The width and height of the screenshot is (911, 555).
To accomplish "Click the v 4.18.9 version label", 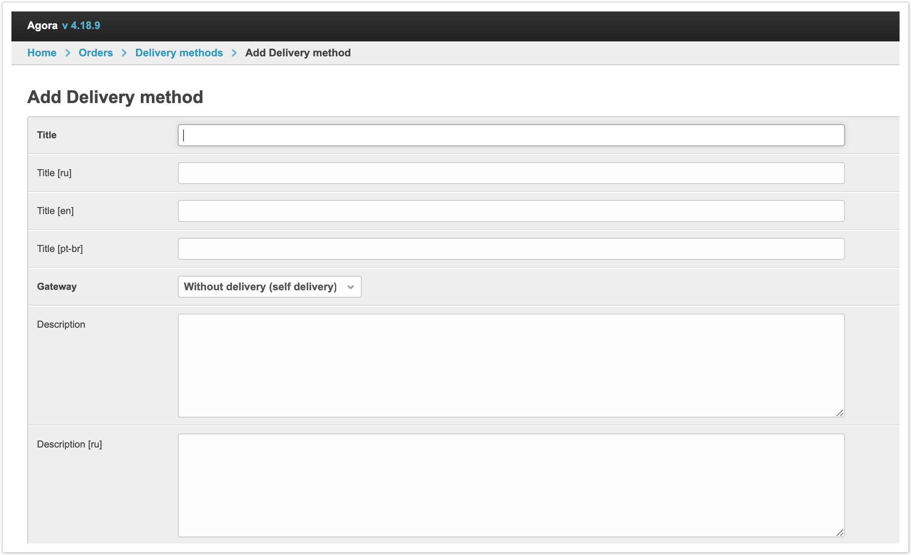I will 81,26.
